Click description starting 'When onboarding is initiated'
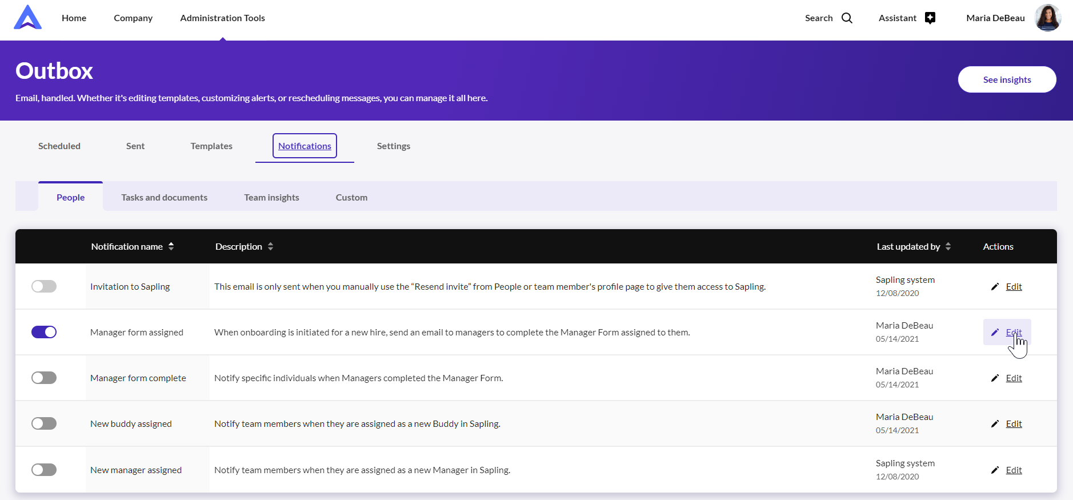Image resolution: width=1073 pixels, height=500 pixels. [452, 333]
